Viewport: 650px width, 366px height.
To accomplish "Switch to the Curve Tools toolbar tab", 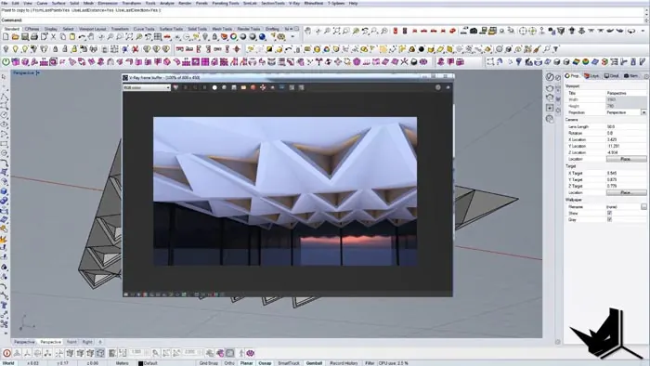I will [144, 29].
